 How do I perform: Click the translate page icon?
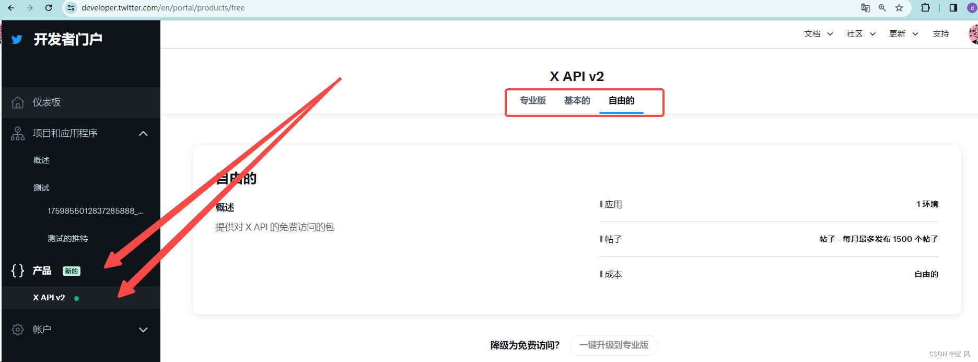pos(865,8)
